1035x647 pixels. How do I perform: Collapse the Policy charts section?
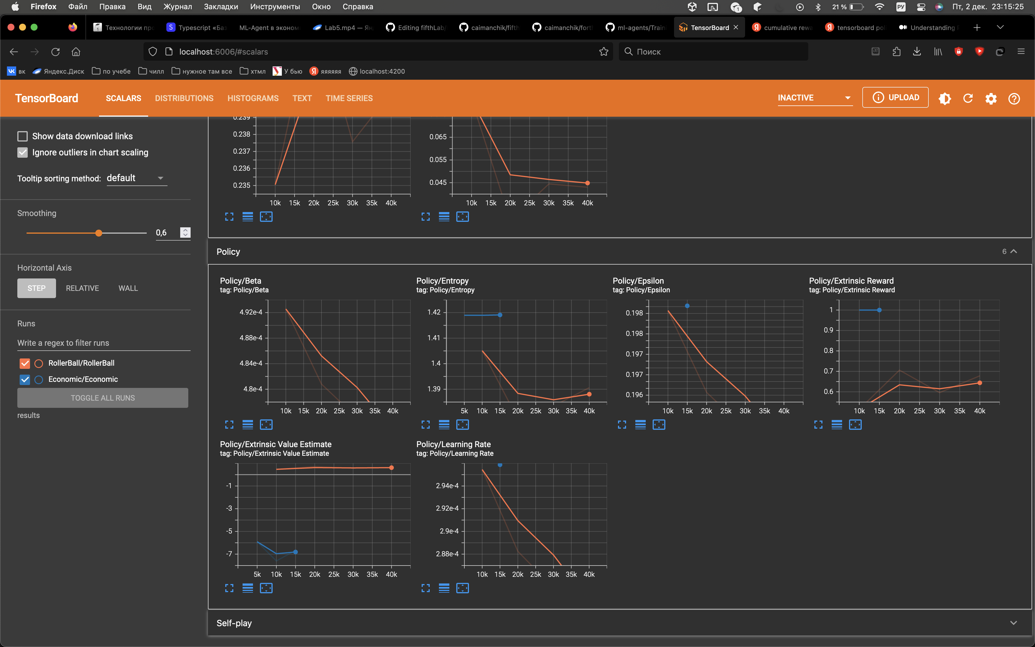1013,251
